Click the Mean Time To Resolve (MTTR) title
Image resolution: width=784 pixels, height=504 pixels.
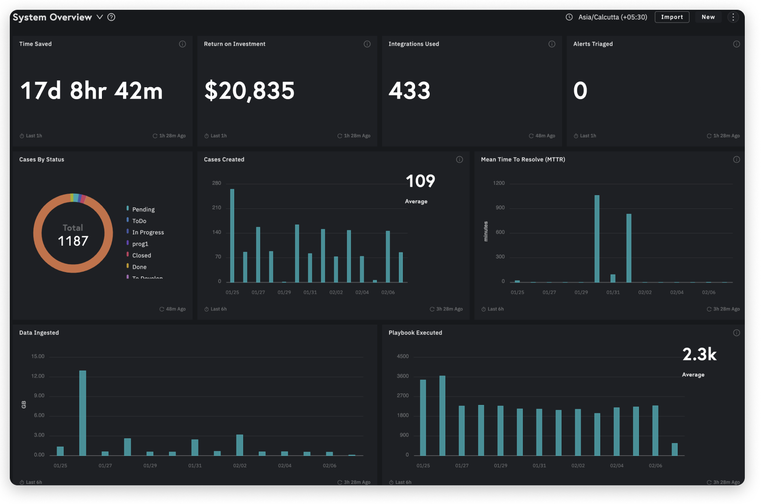[x=523, y=159]
